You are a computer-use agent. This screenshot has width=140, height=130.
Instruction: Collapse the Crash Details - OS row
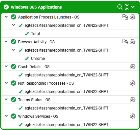6,66
